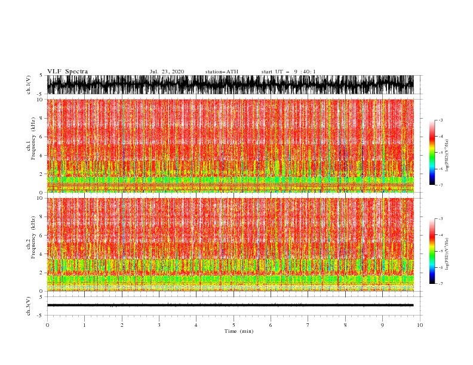
Task: Click the ch.1 color scale bar
Action: click(x=432, y=153)
